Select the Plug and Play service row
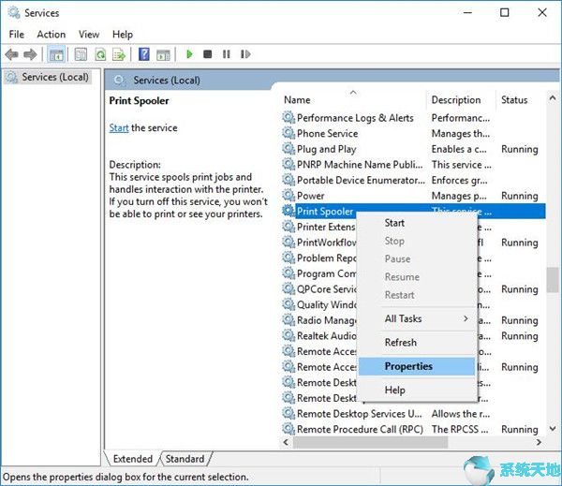The image size is (562, 486). tap(414, 149)
